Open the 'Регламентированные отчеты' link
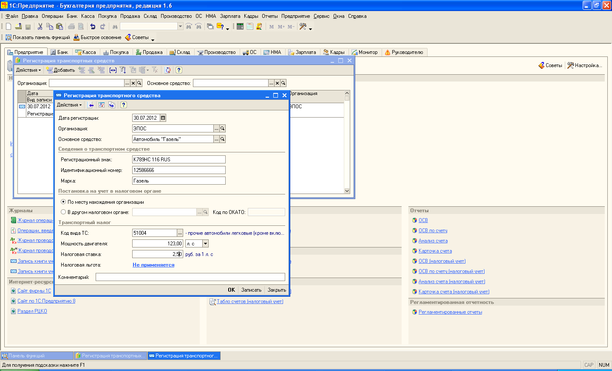This screenshot has width=612, height=371. [450, 312]
